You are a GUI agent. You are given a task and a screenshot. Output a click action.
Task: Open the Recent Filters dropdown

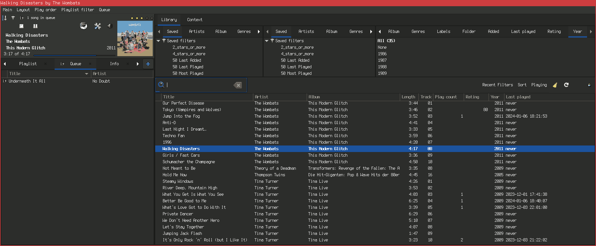point(498,85)
